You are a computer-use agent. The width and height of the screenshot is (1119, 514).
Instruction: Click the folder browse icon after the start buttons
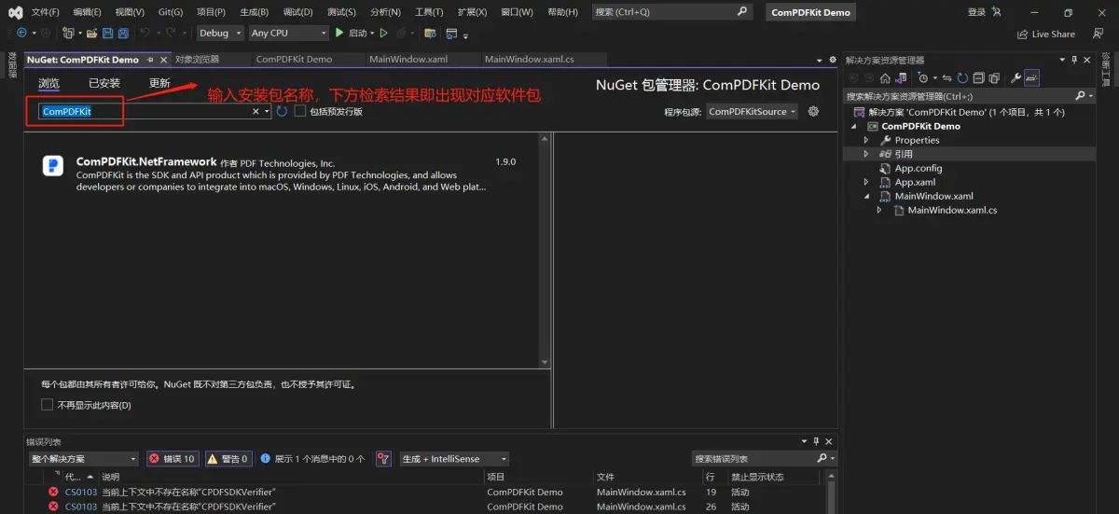[x=430, y=33]
